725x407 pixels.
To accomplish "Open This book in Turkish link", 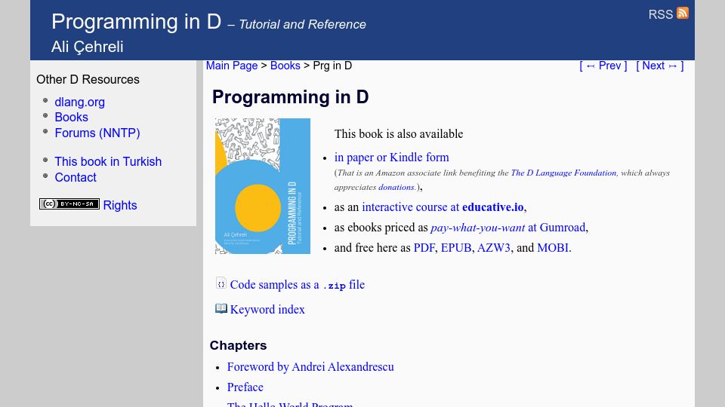I will (108, 161).
